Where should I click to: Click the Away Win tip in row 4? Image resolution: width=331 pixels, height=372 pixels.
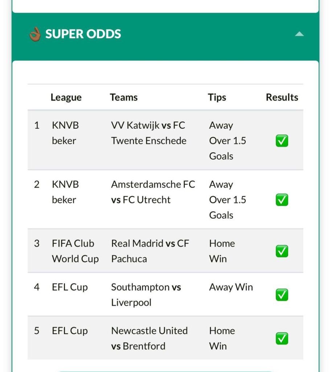pyautogui.click(x=231, y=287)
